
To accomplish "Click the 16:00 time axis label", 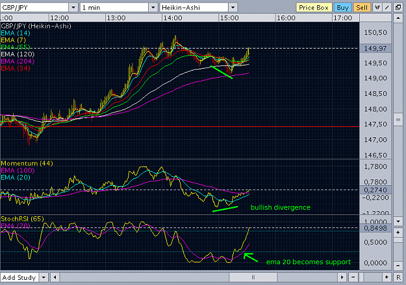I will (x=286, y=18).
